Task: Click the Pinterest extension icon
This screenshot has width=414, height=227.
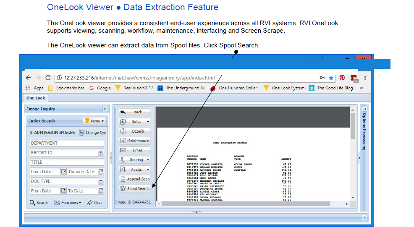Action: click(x=342, y=78)
